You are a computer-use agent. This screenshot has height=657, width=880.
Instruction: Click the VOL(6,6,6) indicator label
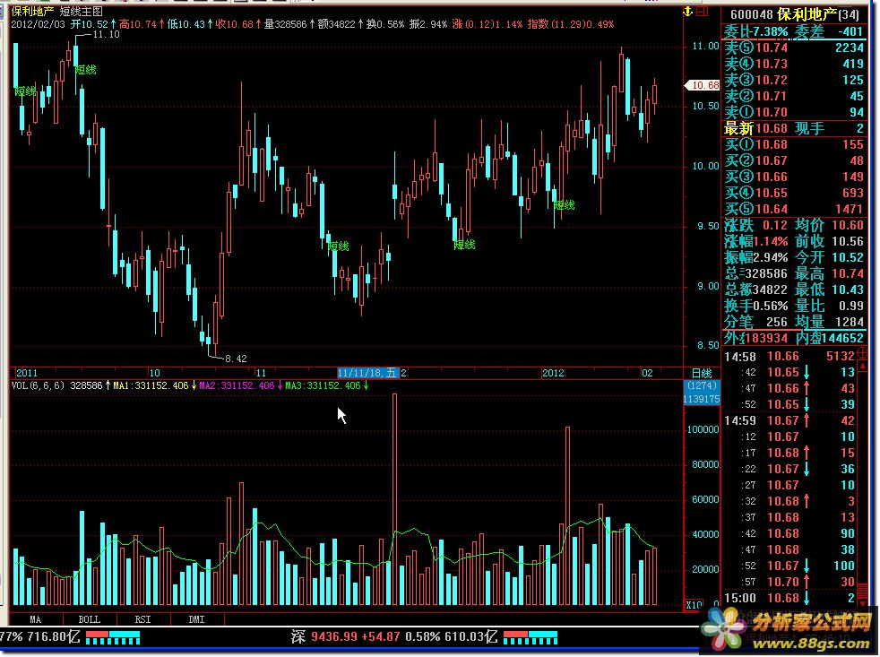pos(39,385)
